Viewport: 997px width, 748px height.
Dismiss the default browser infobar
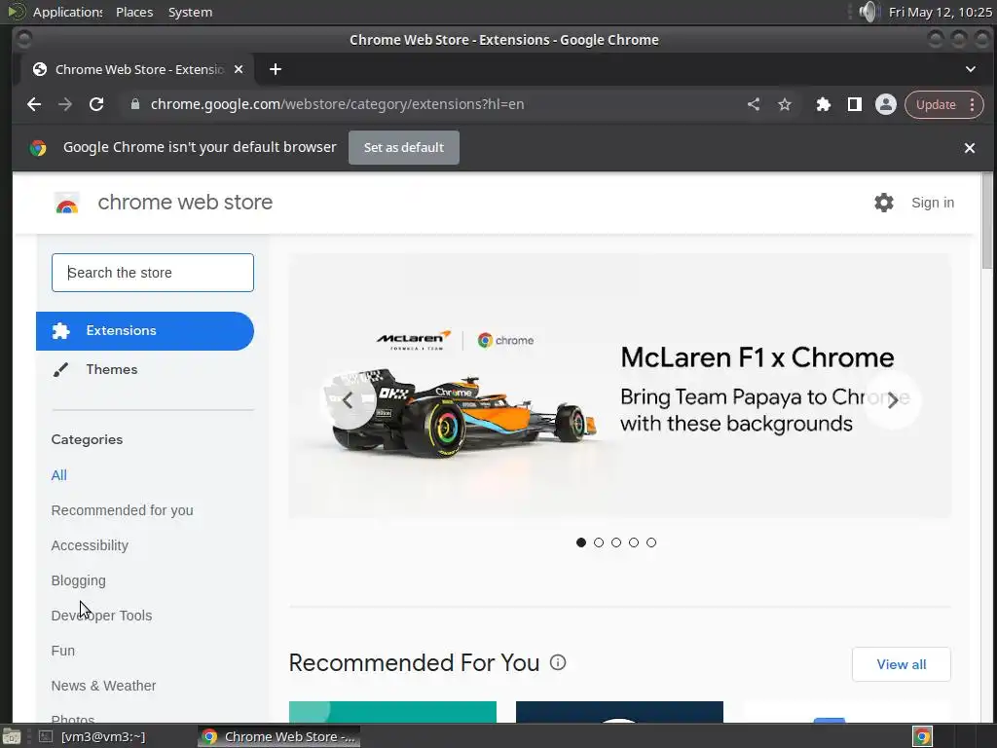(970, 148)
